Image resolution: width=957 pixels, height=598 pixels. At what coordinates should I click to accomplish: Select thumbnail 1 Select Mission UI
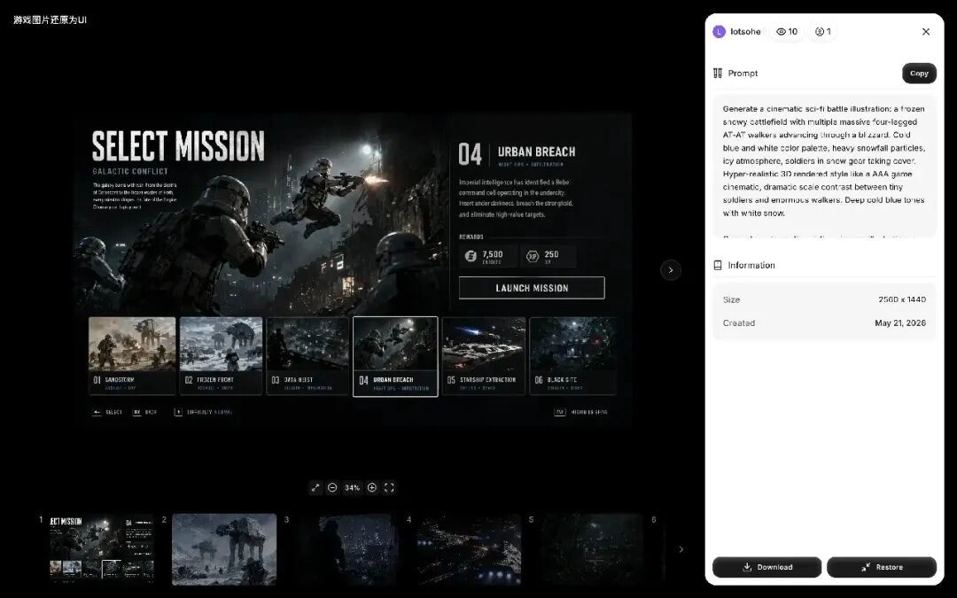[102, 549]
